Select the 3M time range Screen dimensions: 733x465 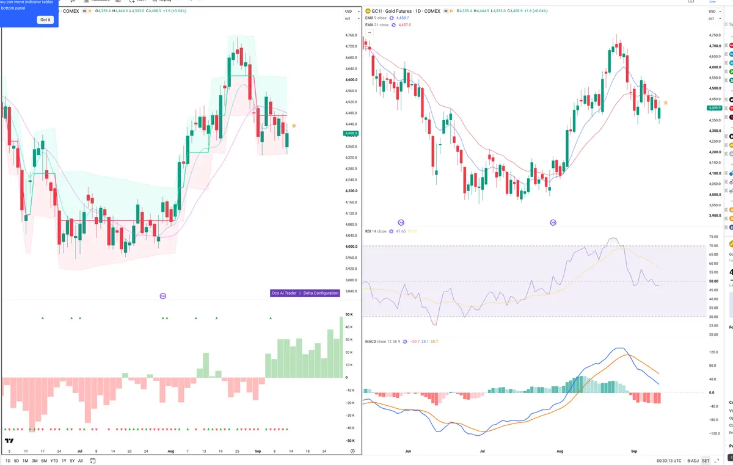click(35, 461)
